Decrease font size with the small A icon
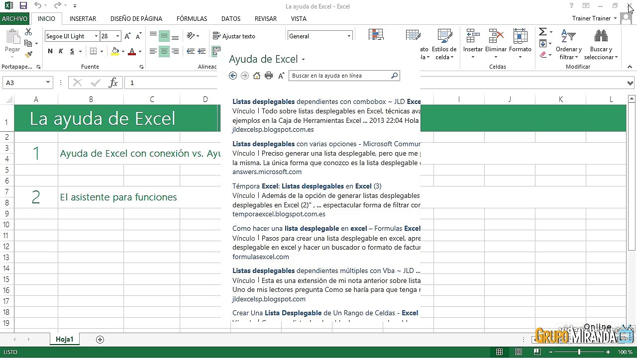637x358 pixels. [139, 36]
